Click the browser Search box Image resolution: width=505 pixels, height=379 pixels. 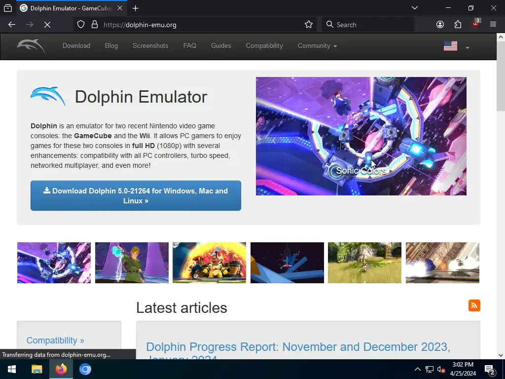(368, 25)
